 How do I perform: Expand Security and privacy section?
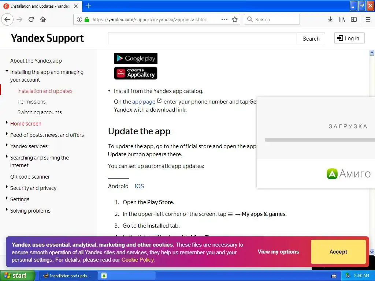(x=7, y=187)
